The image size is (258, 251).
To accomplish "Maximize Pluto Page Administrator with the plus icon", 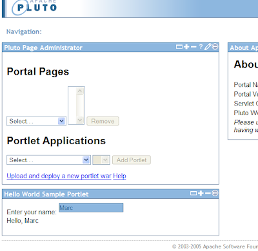I will point(186,46).
